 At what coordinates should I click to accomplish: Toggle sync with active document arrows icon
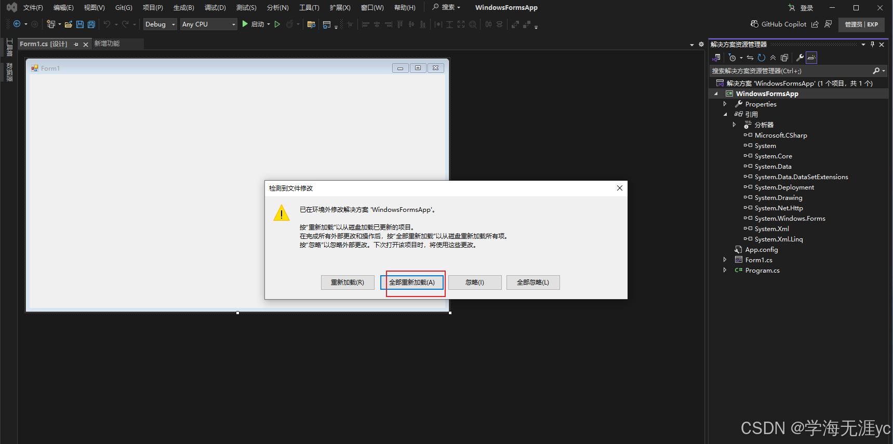[x=750, y=58]
